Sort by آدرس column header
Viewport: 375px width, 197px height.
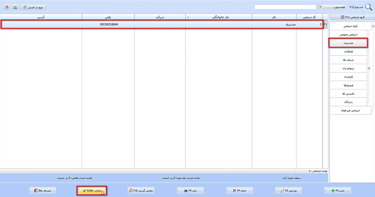tap(41, 17)
